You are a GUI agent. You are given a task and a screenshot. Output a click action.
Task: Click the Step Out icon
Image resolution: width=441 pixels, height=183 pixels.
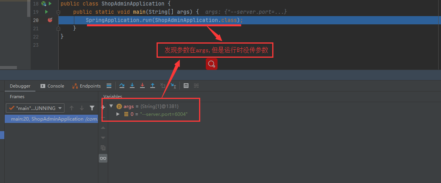[x=153, y=86]
